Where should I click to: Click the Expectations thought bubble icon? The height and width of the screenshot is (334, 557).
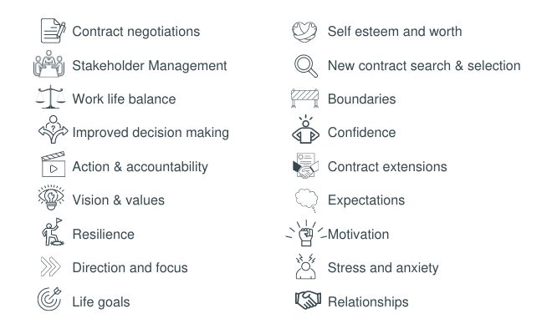306,200
